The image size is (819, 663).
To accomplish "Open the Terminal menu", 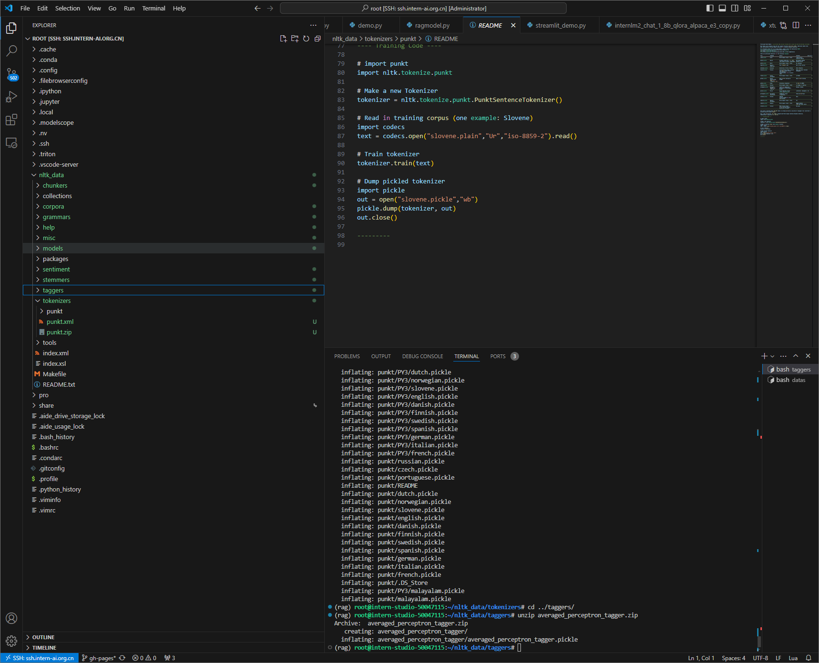I will pyautogui.click(x=153, y=8).
